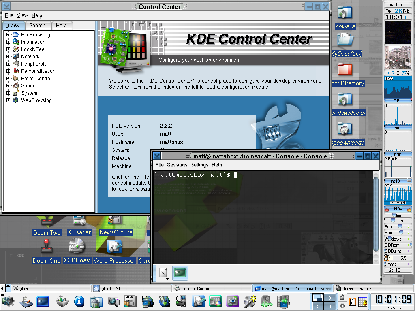Open the word processor panel icon
This screenshot has width=415, height=311.
pyautogui.click(x=199, y=301)
